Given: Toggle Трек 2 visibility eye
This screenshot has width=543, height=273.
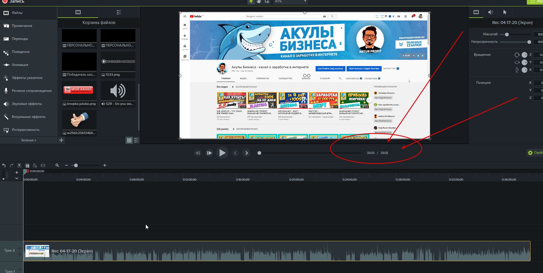Looking at the screenshot, I should pos(20,248).
